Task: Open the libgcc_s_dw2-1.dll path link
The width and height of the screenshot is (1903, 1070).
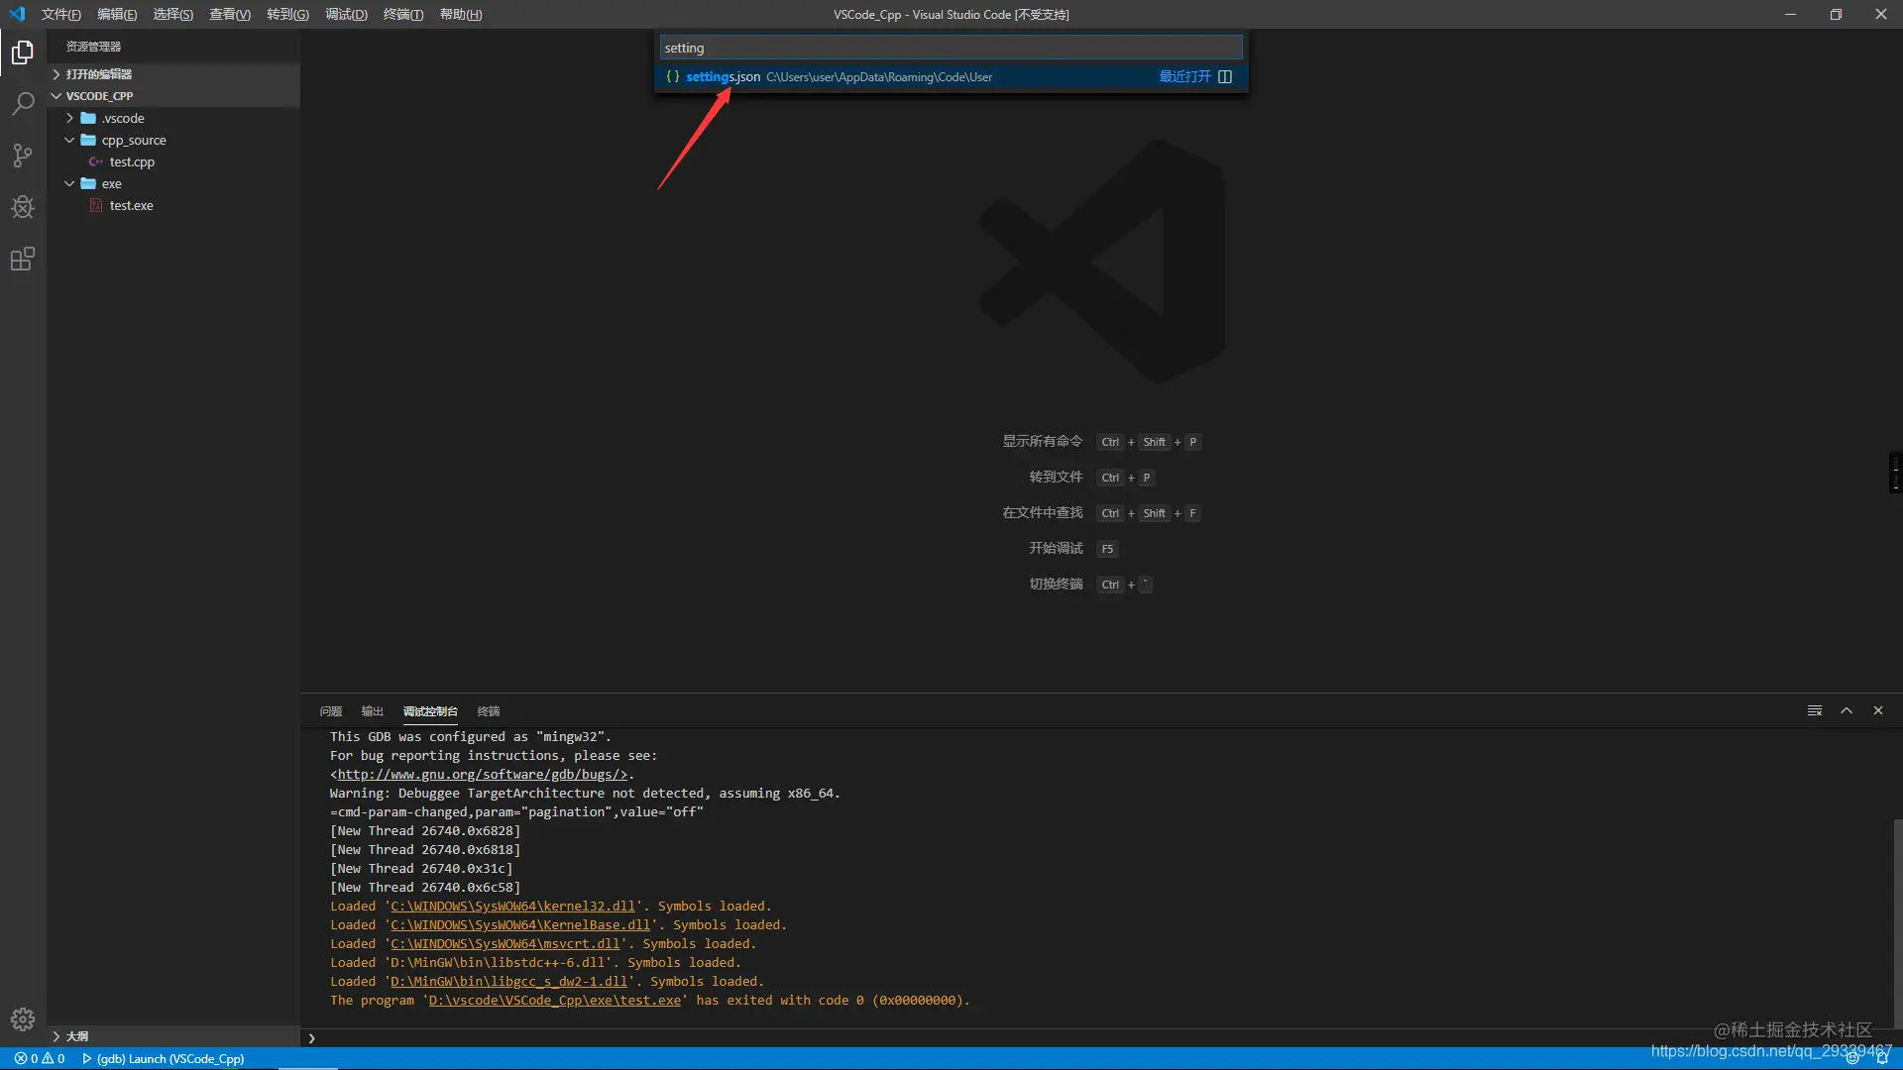Action: click(508, 982)
